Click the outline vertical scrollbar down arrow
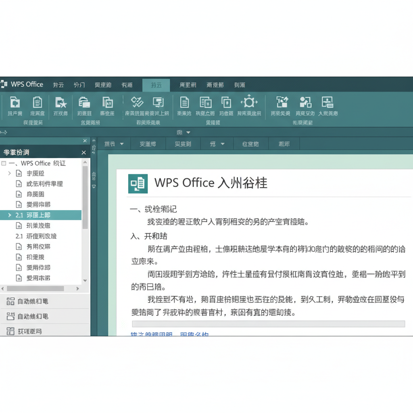Screen dimensions: 413x413 point(85,281)
